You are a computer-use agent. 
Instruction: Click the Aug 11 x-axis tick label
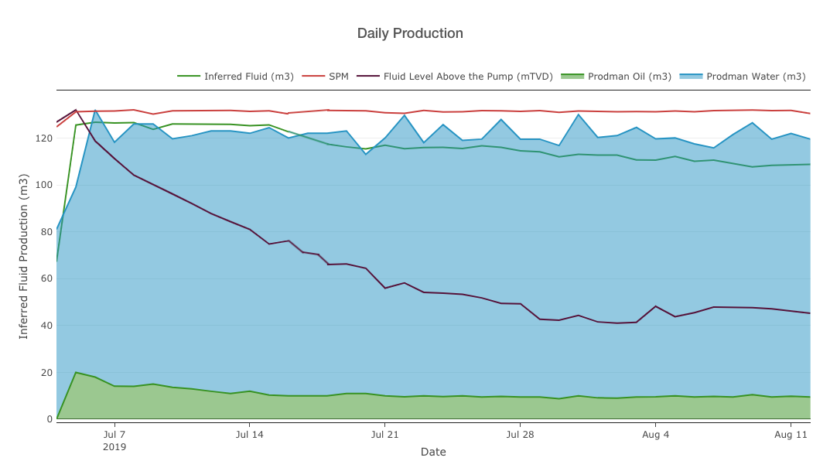791,435
